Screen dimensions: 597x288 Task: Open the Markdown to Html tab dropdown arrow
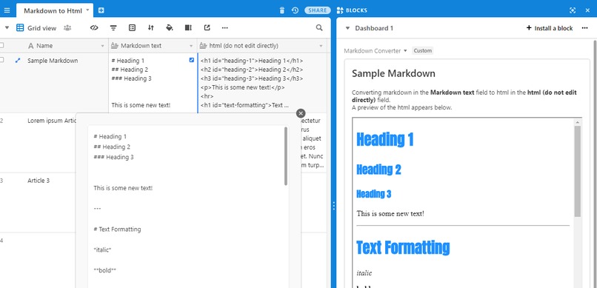click(x=88, y=10)
